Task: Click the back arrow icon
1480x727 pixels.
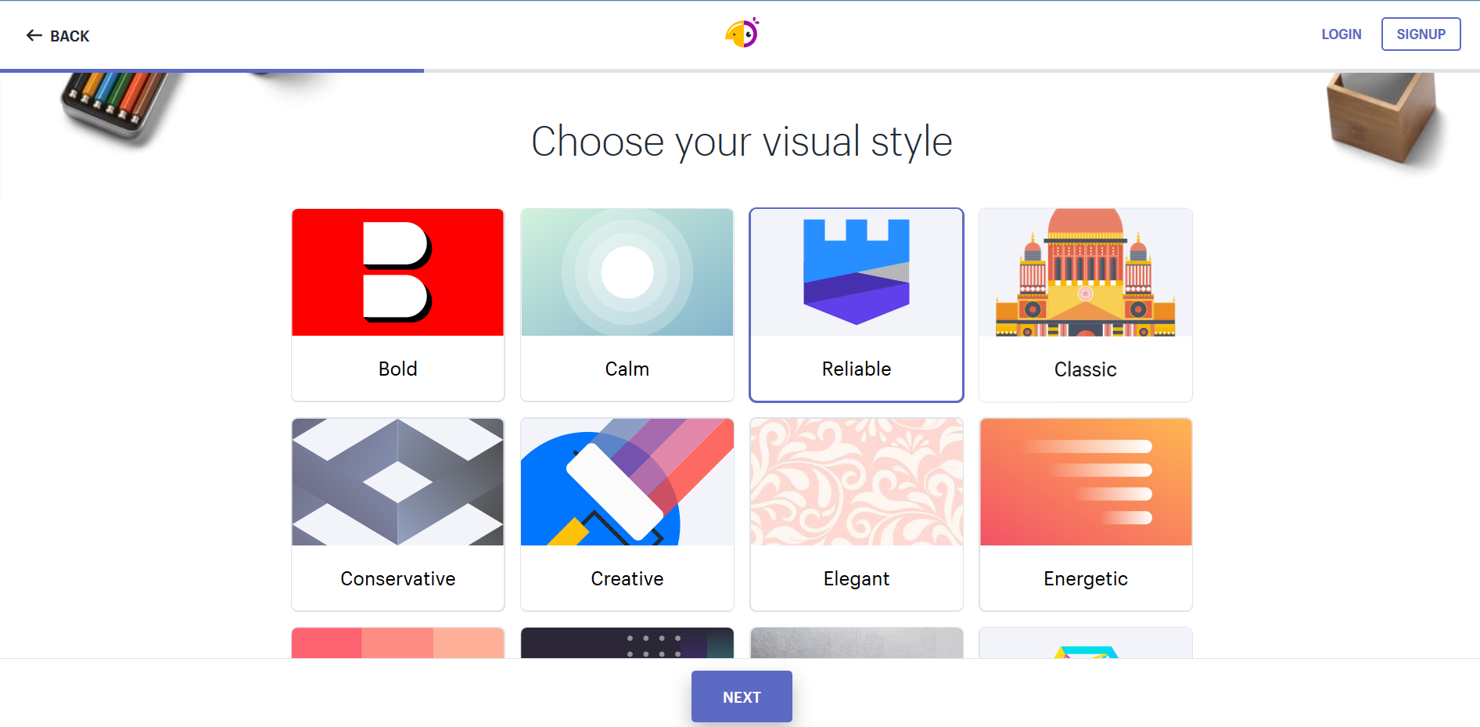Action: (34, 35)
